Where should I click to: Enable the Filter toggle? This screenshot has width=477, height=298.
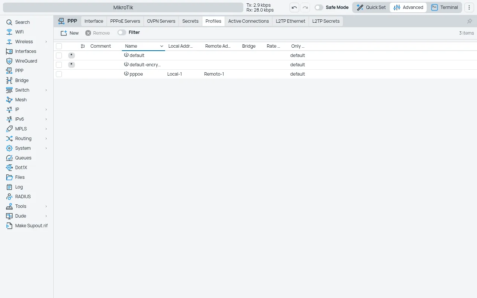click(x=121, y=32)
